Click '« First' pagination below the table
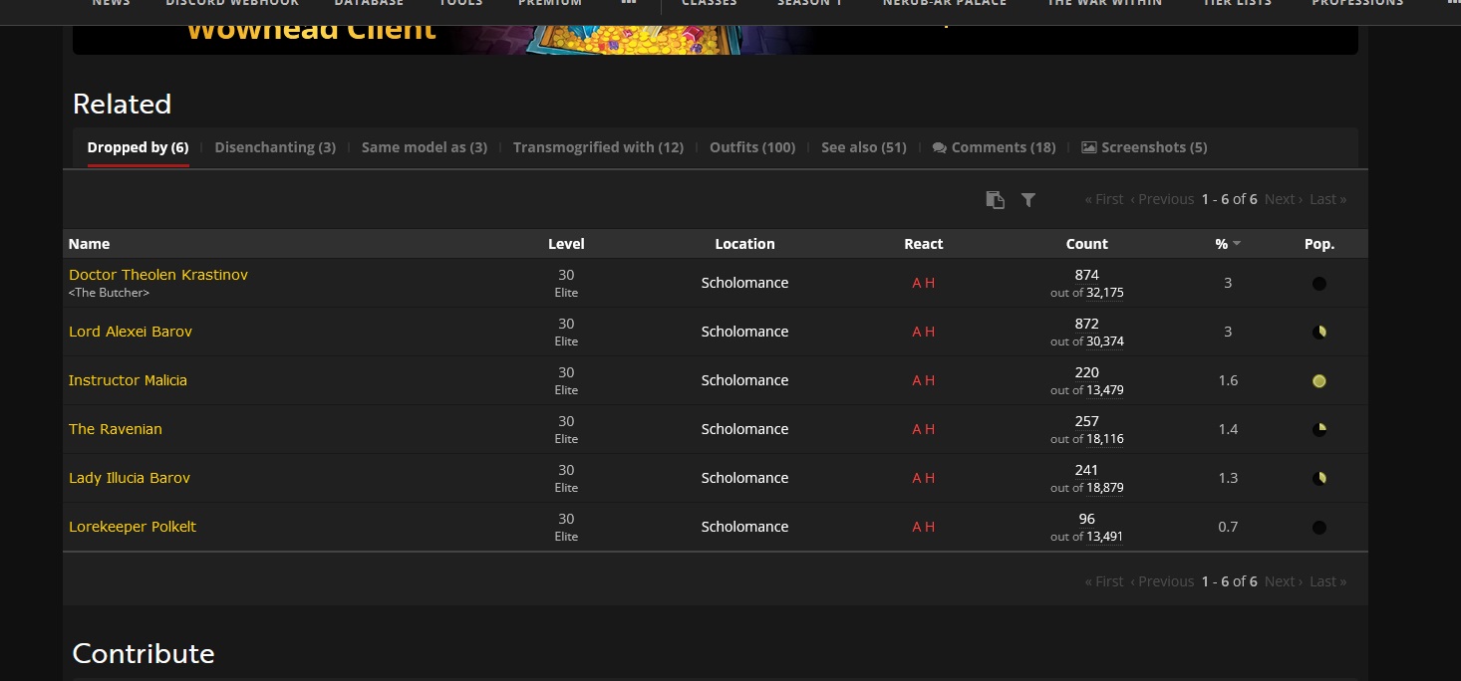 pyautogui.click(x=1104, y=581)
